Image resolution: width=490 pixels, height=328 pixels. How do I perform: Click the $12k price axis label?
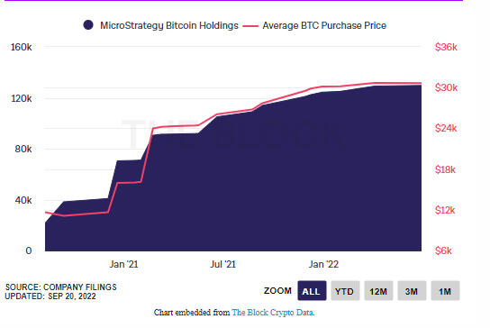(445, 210)
